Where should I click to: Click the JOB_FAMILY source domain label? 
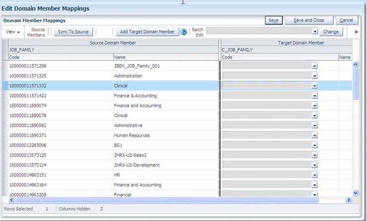click(22, 50)
